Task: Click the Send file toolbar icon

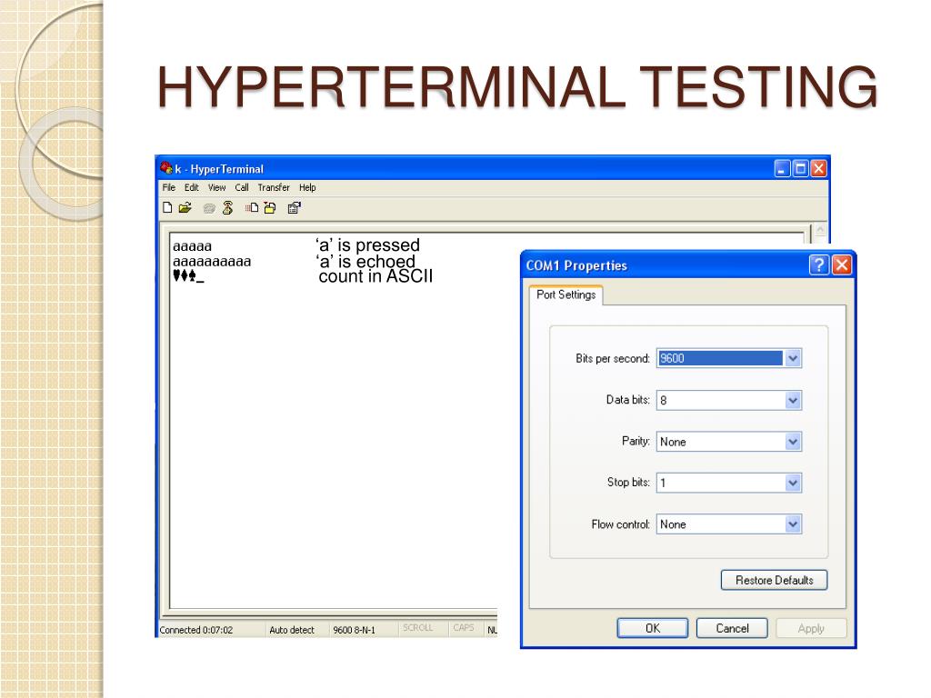Action: tap(252, 207)
